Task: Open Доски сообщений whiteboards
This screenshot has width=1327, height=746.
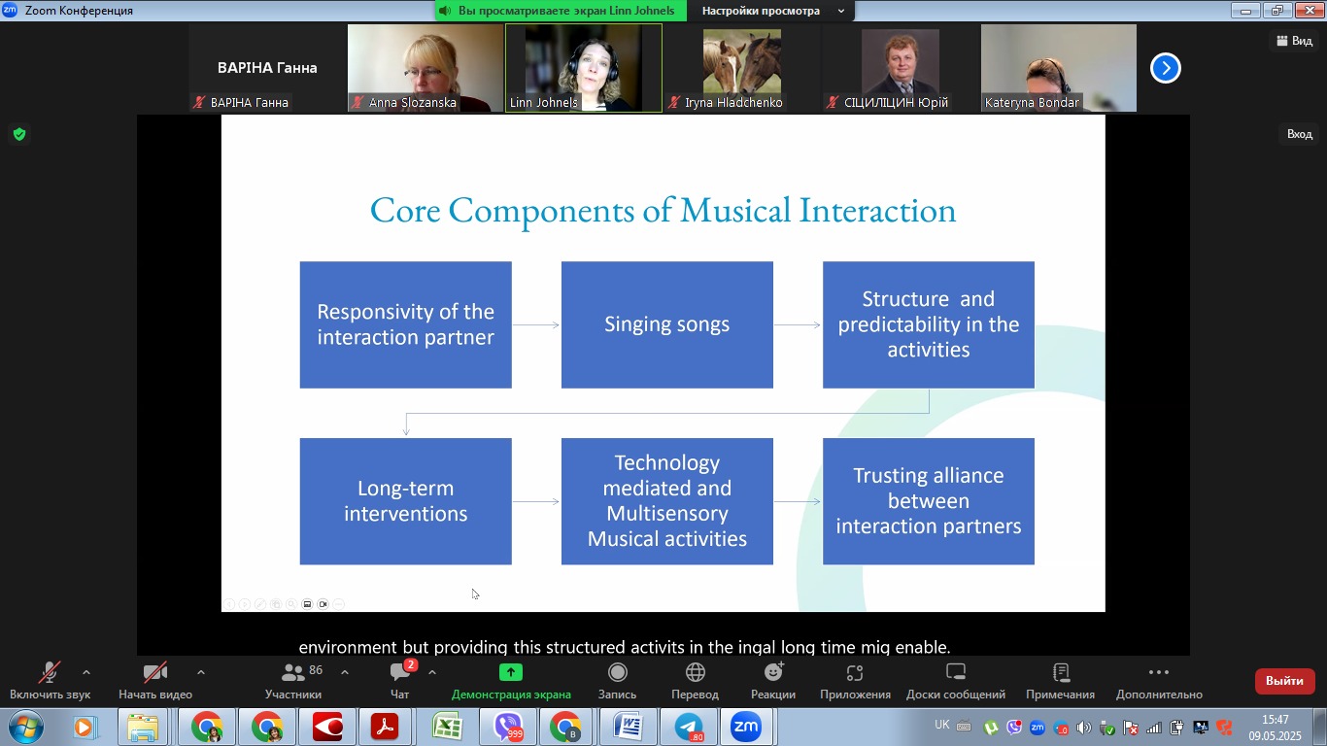Action: 955,673
